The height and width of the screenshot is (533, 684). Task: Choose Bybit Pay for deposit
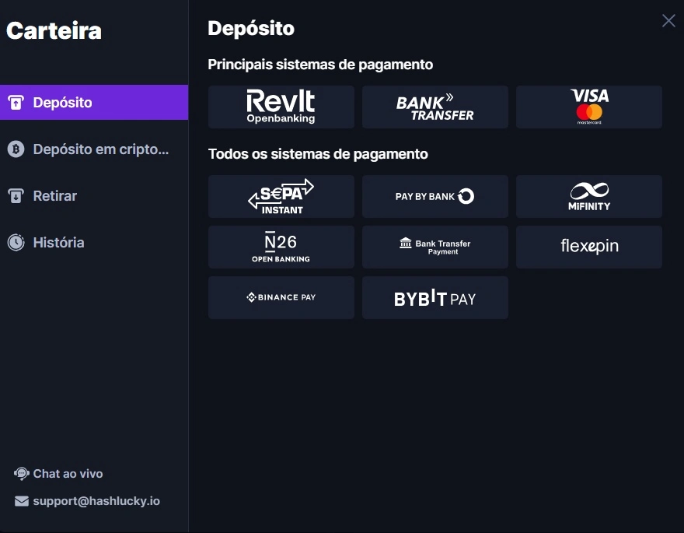[x=434, y=297]
